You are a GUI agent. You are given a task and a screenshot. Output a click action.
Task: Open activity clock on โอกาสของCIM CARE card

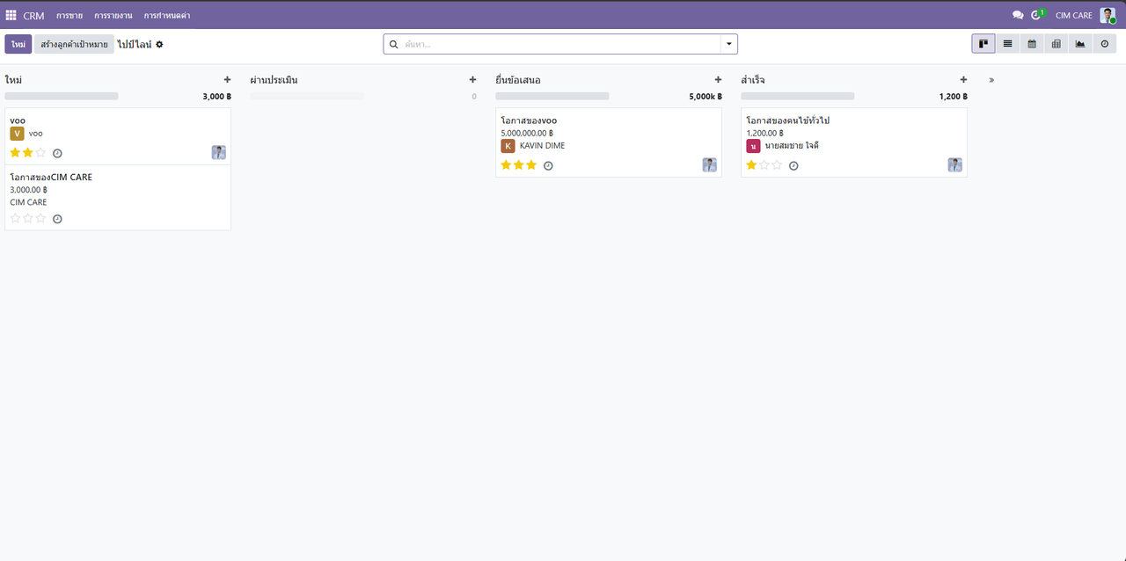57,219
